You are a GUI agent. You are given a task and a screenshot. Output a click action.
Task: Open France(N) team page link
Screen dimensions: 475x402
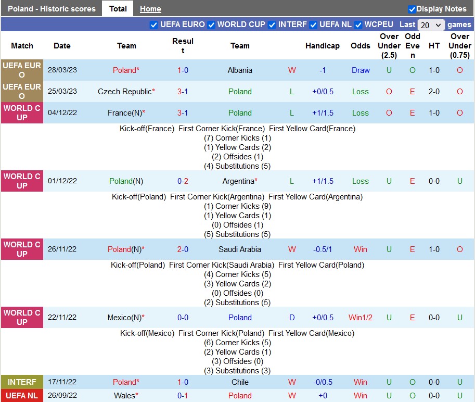point(124,113)
